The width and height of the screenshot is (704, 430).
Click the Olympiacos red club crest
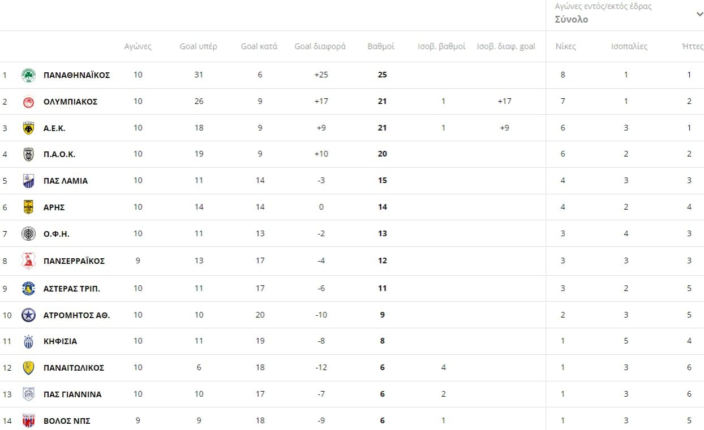(28, 102)
